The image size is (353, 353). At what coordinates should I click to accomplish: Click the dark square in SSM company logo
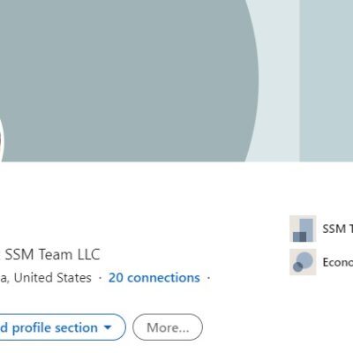(299, 237)
